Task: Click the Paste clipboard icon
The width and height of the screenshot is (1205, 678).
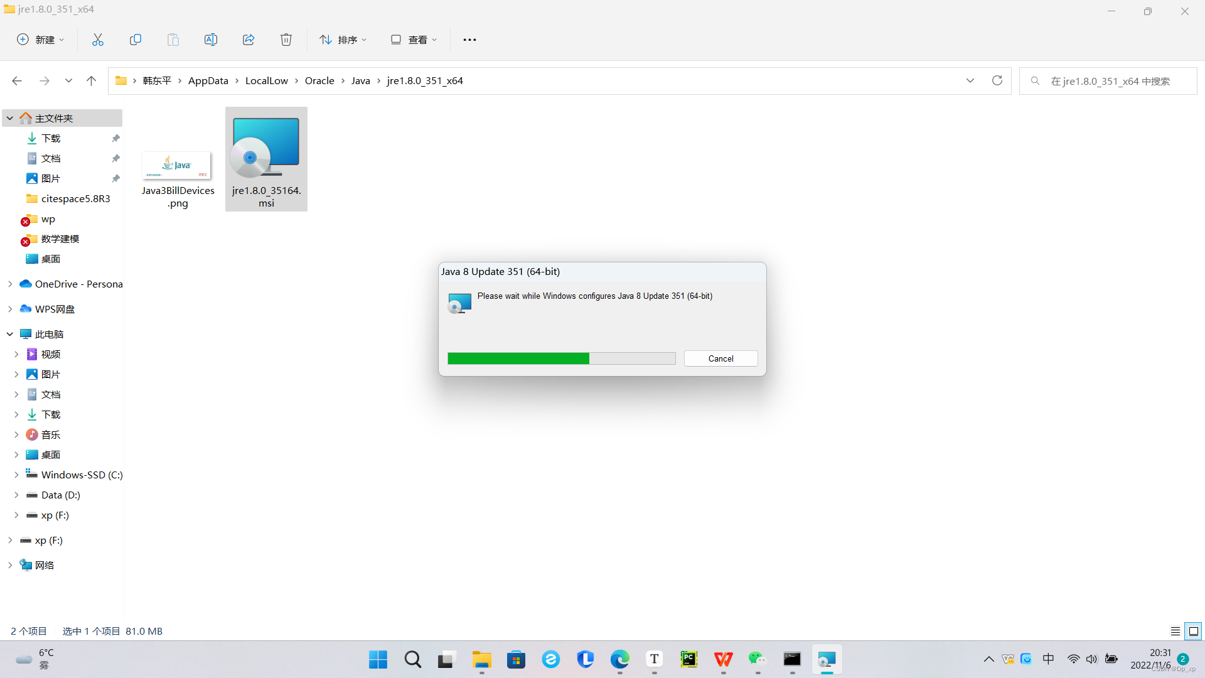Action: [x=173, y=40]
